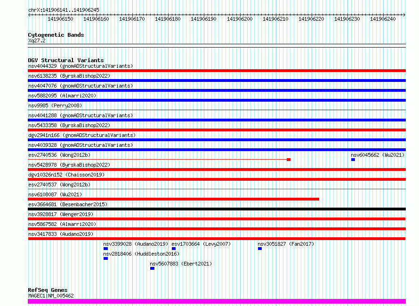Image resolution: width=419 pixels, height=306 pixels.
Task: Select the thin red line for esv2740537
Action: [x=217, y=189]
